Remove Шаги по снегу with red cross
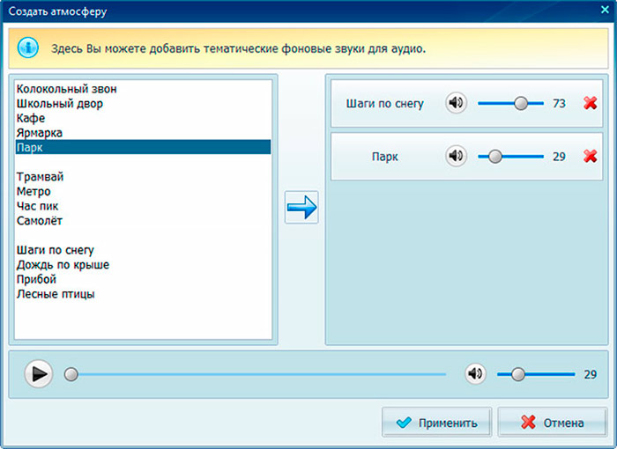 pos(591,103)
